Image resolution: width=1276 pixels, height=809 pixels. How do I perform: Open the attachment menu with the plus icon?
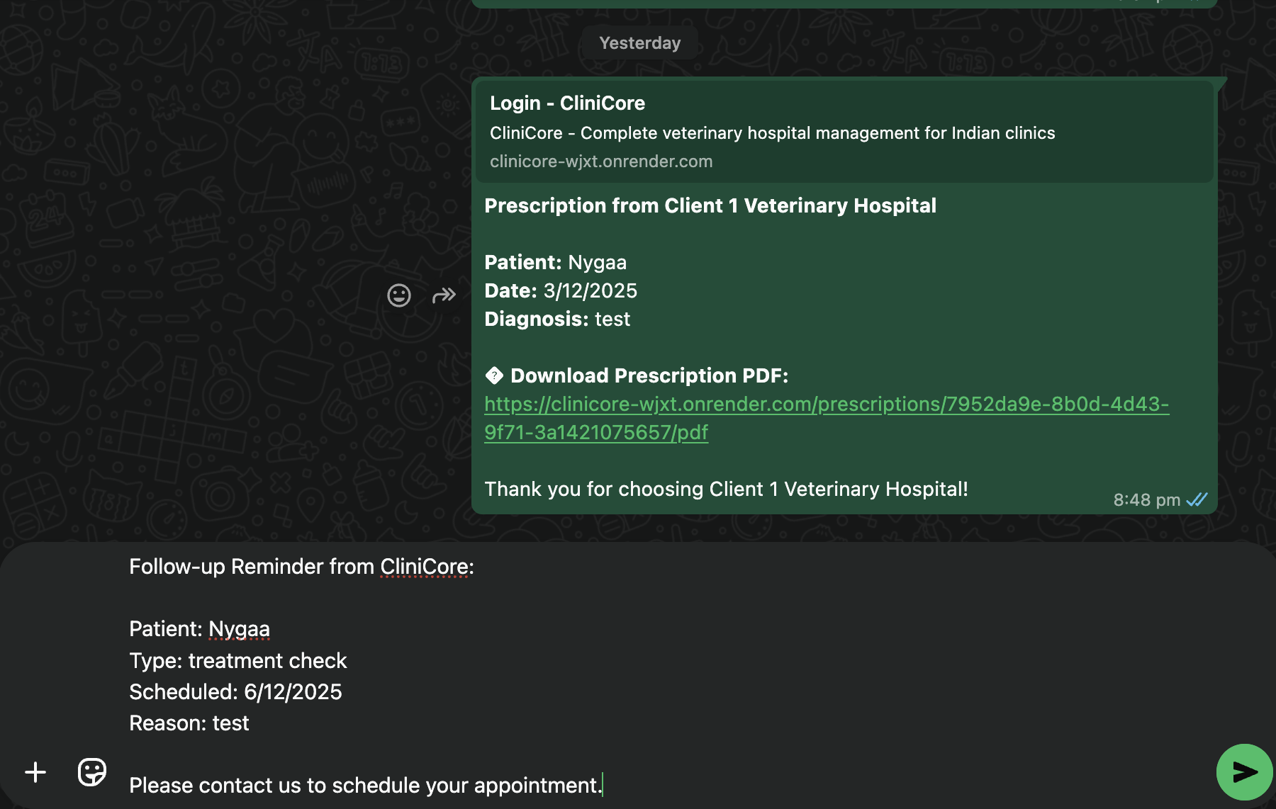(35, 772)
